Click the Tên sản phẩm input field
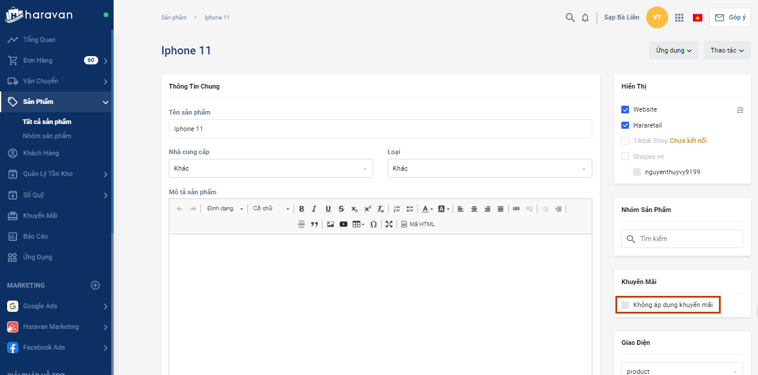The width and height of the screenshot is (758, 375). 380,129
